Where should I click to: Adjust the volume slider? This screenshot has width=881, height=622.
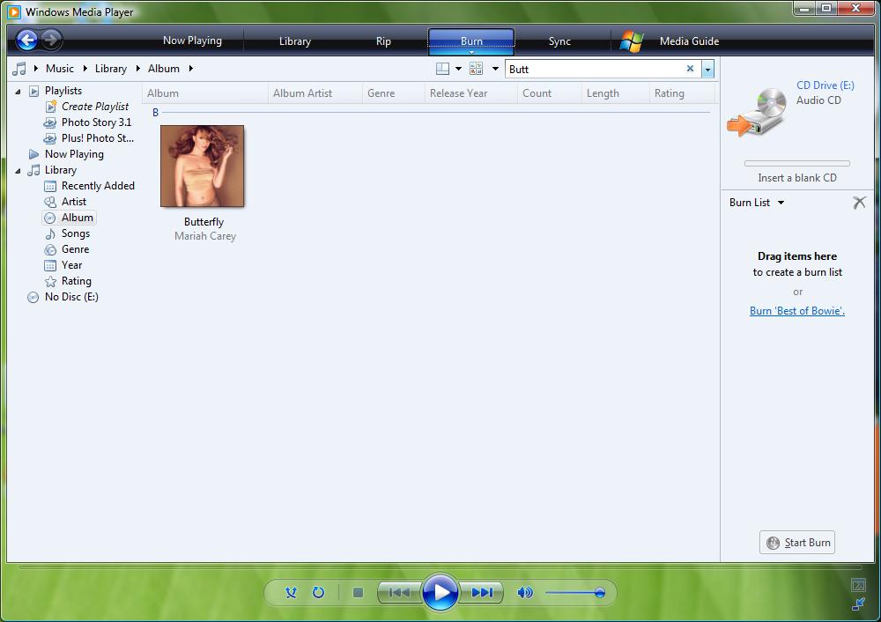[574, 592]
